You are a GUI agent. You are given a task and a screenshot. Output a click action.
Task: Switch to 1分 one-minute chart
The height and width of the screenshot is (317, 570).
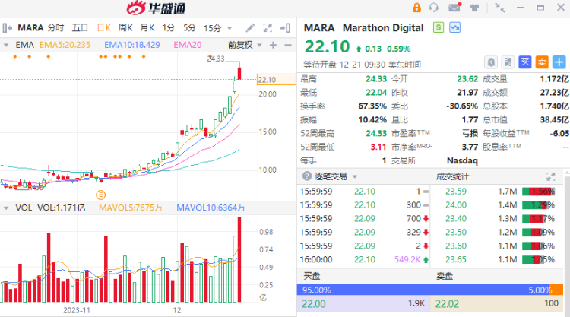click(x=168, y=28)
